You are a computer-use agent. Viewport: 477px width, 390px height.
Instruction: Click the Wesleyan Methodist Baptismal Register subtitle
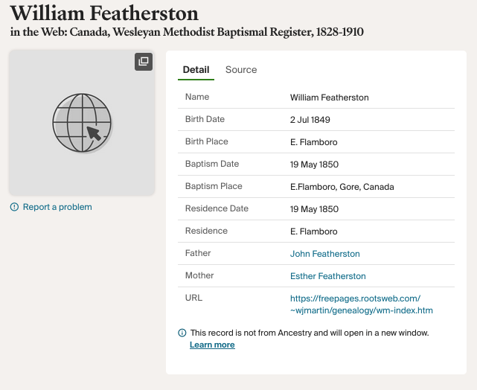coord(187,32)
